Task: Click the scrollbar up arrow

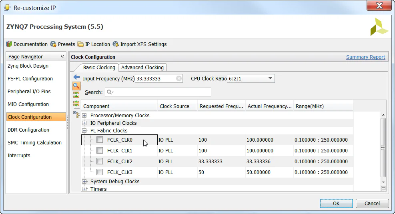Action: pos(383,115)
